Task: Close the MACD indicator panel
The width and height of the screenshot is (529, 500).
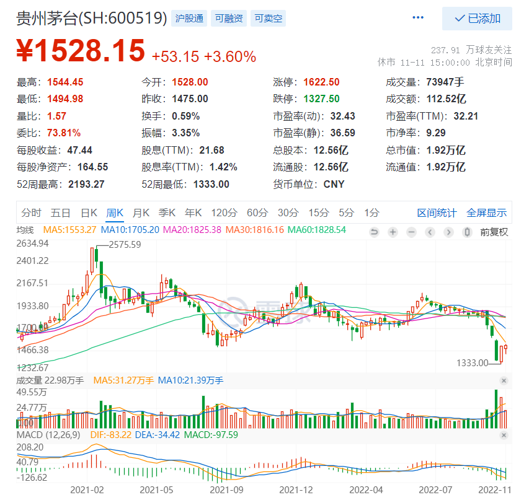Action: tap(504, 436)
